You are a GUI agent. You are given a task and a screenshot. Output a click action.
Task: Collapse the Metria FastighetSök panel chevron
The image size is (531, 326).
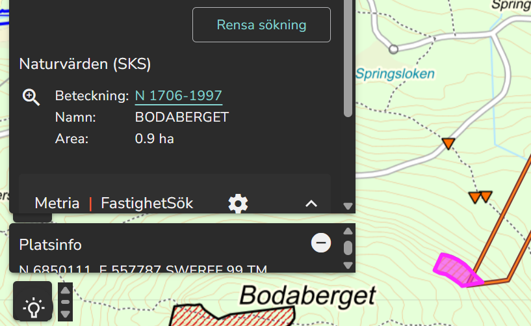coord(311,204)
